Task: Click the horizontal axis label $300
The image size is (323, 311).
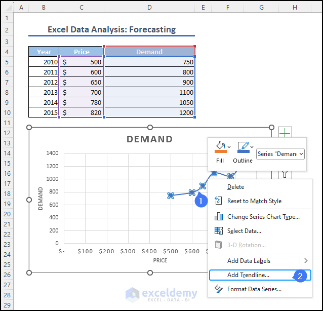Action: (x=128, y=251)
